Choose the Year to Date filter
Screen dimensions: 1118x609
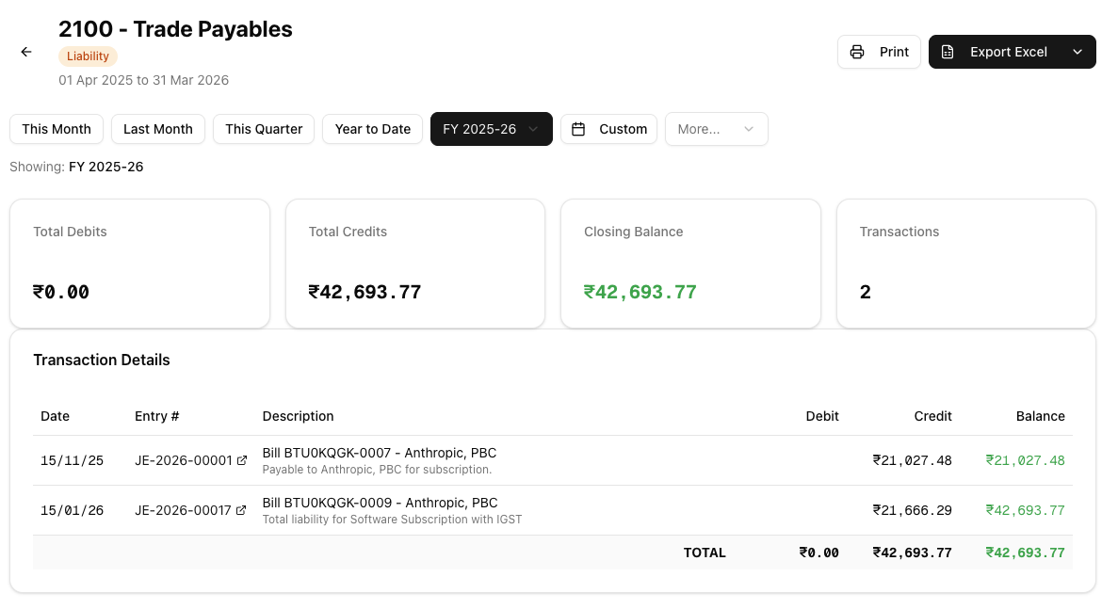[373, 129]
